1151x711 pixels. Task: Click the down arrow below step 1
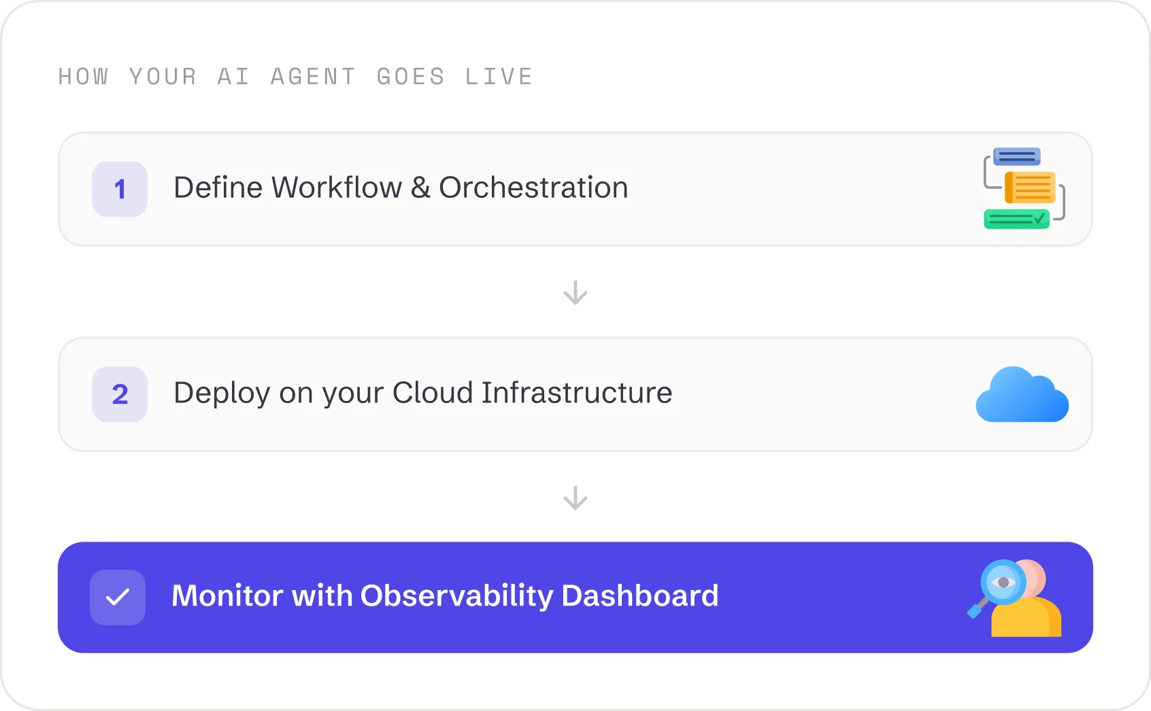[x=575, y=293]
